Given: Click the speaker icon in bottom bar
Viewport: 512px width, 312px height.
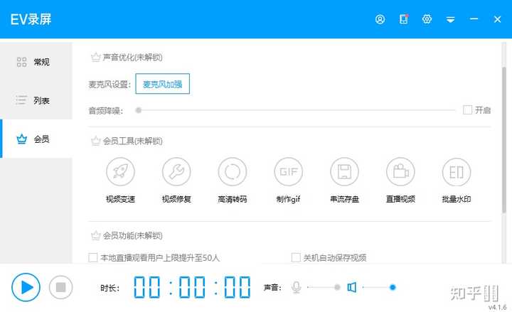Looking at the screenshot, I should (352, 288).
